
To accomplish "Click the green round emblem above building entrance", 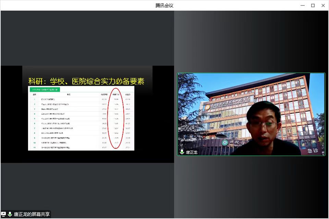I will pyautogui.click(x=224, y=142).
